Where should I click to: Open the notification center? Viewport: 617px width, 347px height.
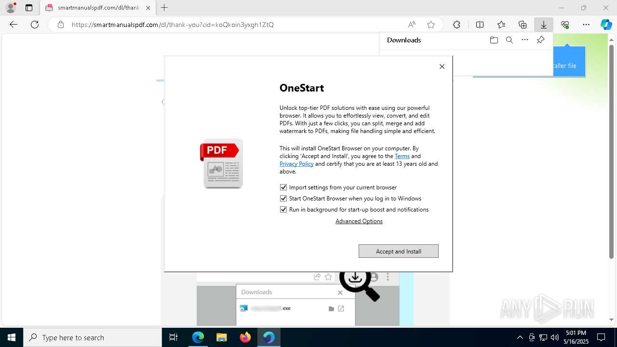(x=601, y=337)
